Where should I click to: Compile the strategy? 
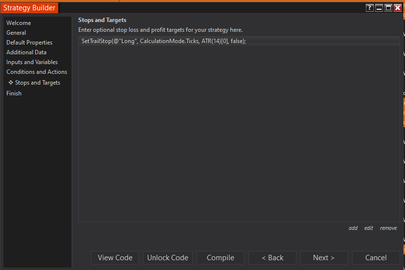point(221,258)
